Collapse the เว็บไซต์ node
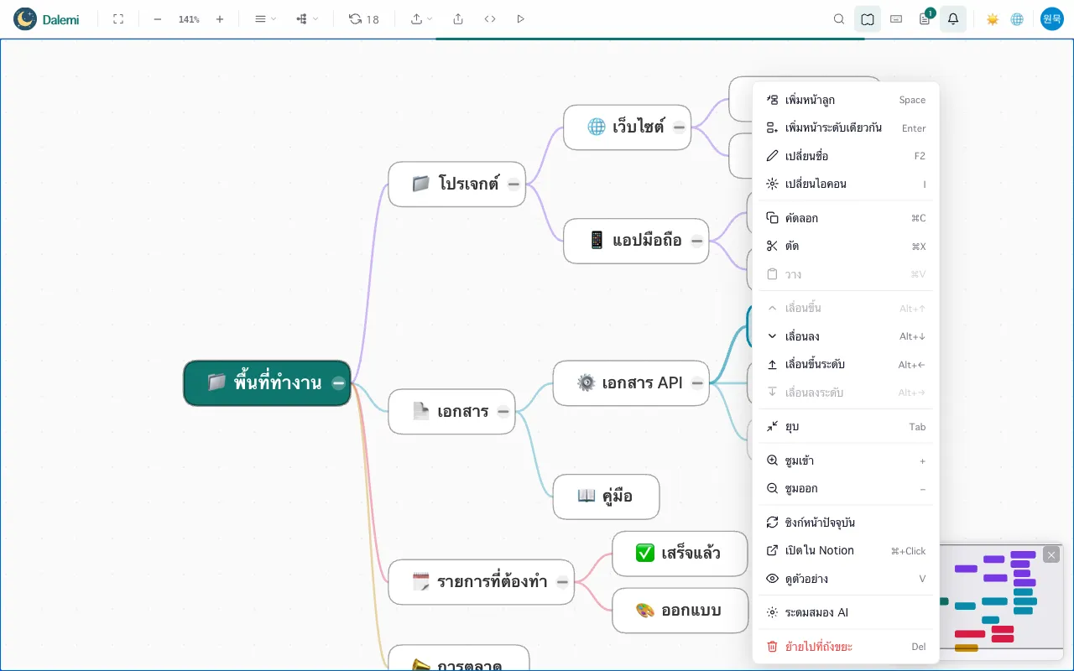This screenshot has width=1074, height=671. tap(679, 127)
